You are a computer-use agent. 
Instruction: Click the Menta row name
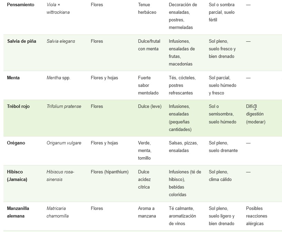tap(13, 78)
